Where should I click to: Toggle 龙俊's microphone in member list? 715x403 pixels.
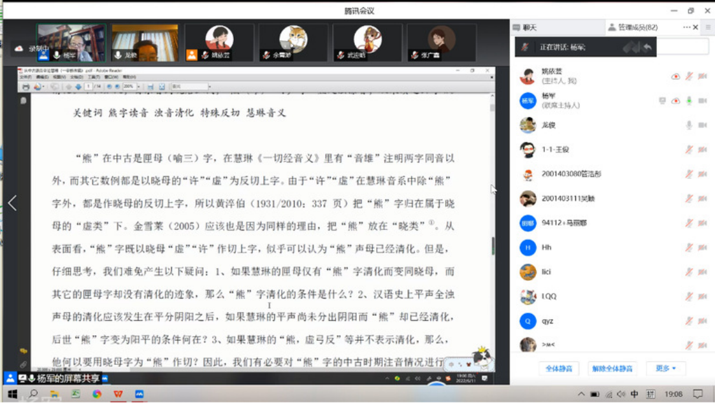coord(689,125)
